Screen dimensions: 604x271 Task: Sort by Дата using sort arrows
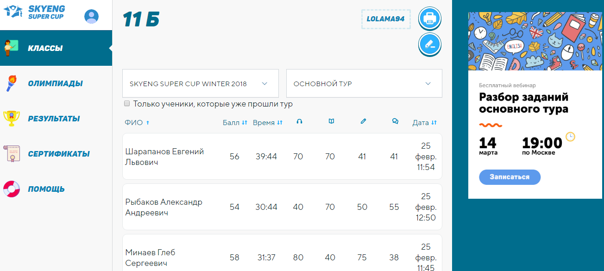click(434, 123)
